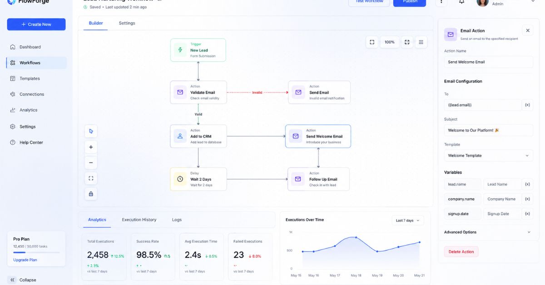Click the Dashboard home icon
Screen dimensions: 545x285
(13, 47)
